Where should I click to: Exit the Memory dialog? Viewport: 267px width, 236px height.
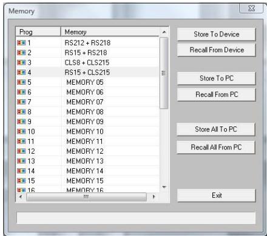click(x=217, y=195)
